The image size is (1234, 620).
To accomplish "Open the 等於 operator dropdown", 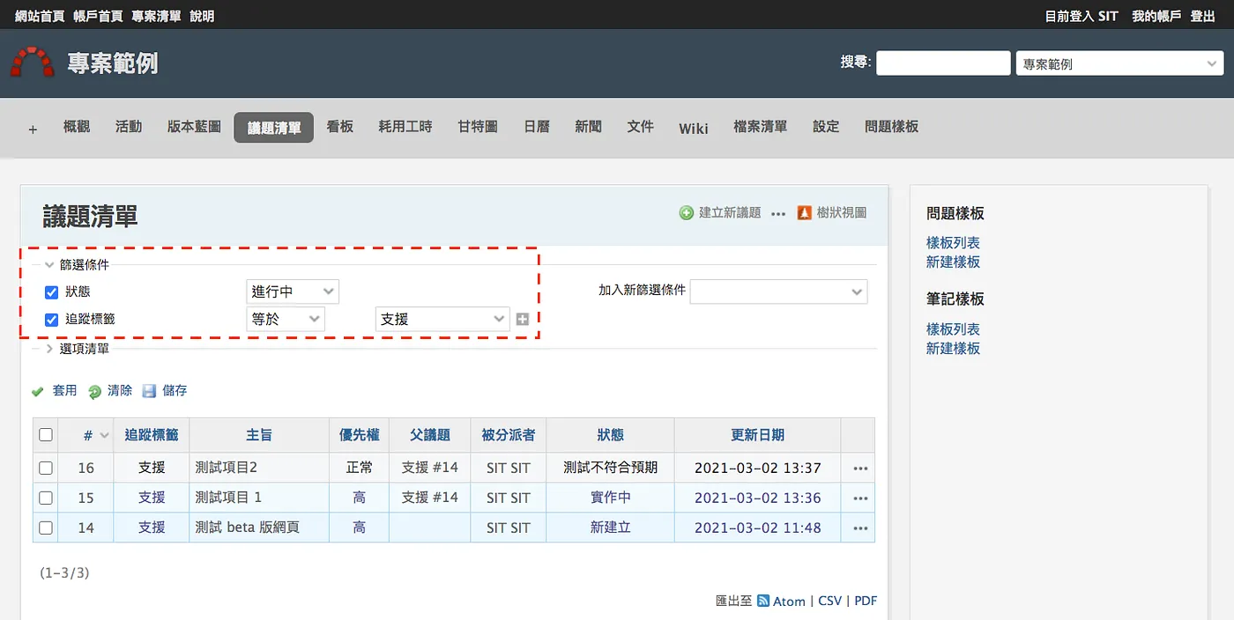I will [x=286, y=319].
